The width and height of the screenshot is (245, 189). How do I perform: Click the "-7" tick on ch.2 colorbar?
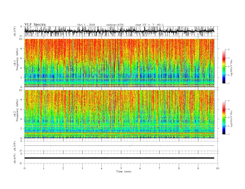tap(228, 134)
